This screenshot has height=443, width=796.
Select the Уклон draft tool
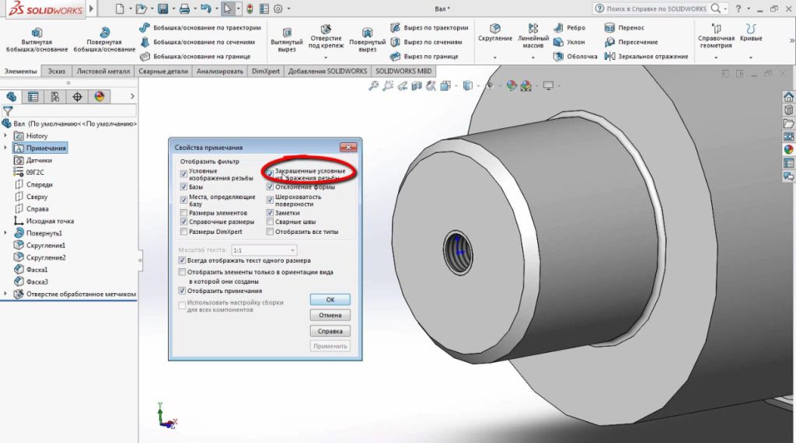coord(569,42)
